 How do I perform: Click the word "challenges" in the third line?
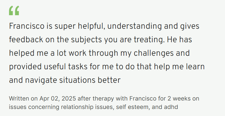pyautogui.click(x=154, y=53)
